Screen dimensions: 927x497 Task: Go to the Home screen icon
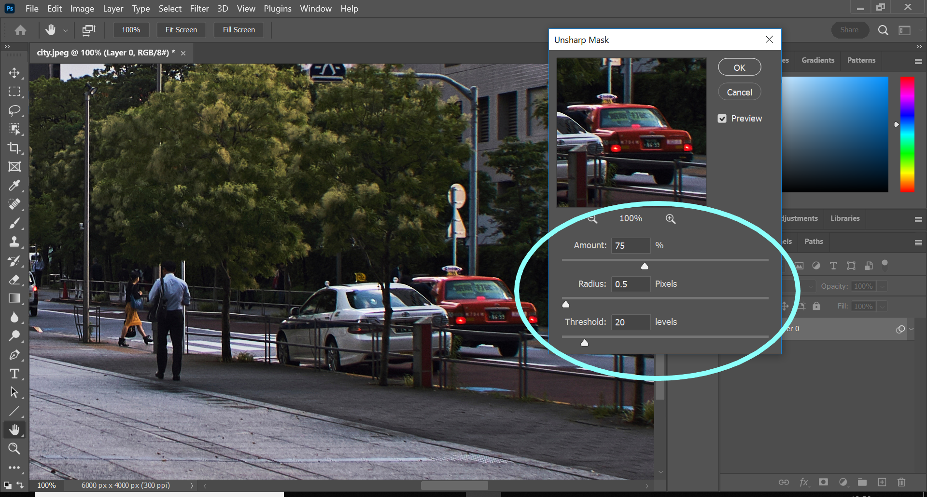click(x=20, y=30)
